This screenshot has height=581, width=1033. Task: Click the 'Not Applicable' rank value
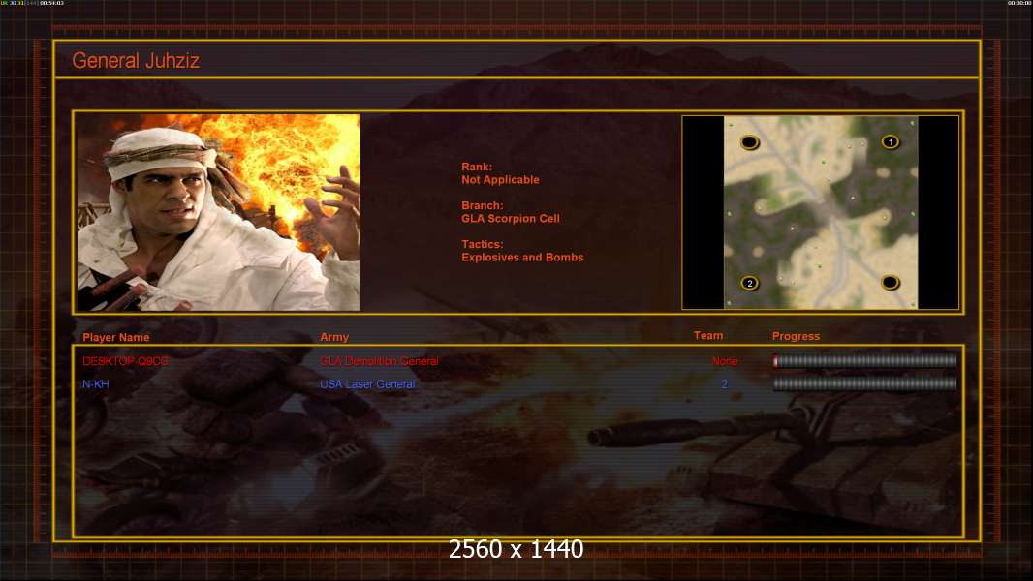[x=500, y=180]
